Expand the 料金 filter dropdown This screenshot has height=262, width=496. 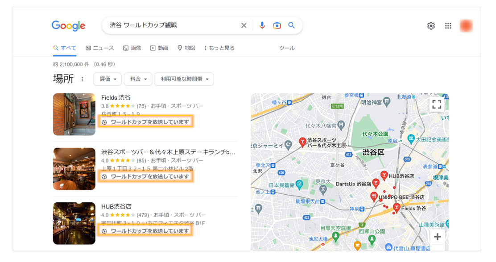[138, 79]
